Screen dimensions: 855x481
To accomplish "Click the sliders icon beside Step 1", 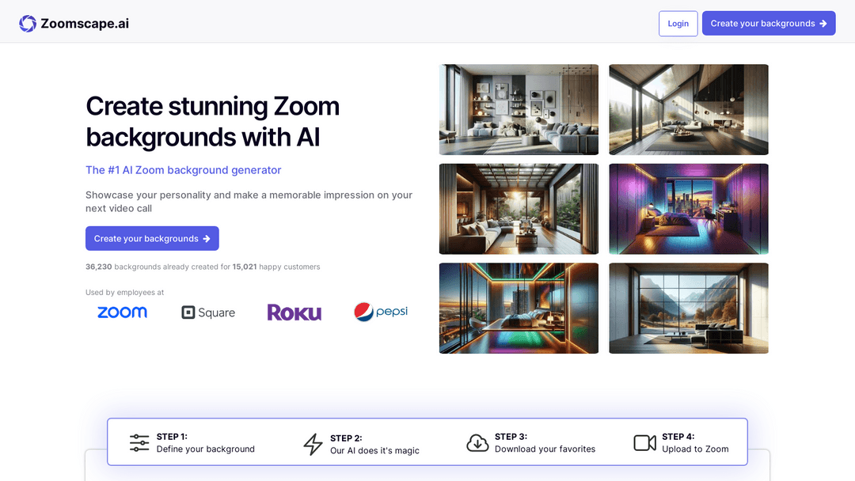I will [x=139, y=443].
